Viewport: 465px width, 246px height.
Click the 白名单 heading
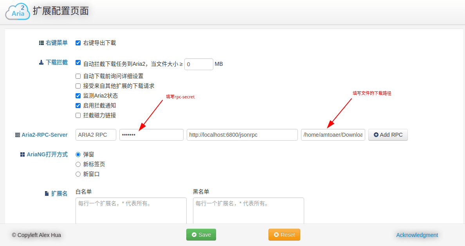[84, 192]
